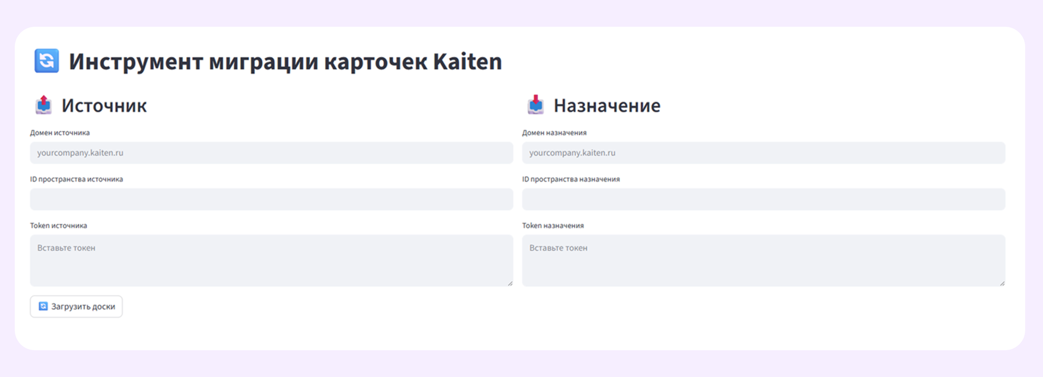Image resolution: width=1043 pixels, height=377 pixels.
Task: Click the Источник section heading
Action: 104,106
